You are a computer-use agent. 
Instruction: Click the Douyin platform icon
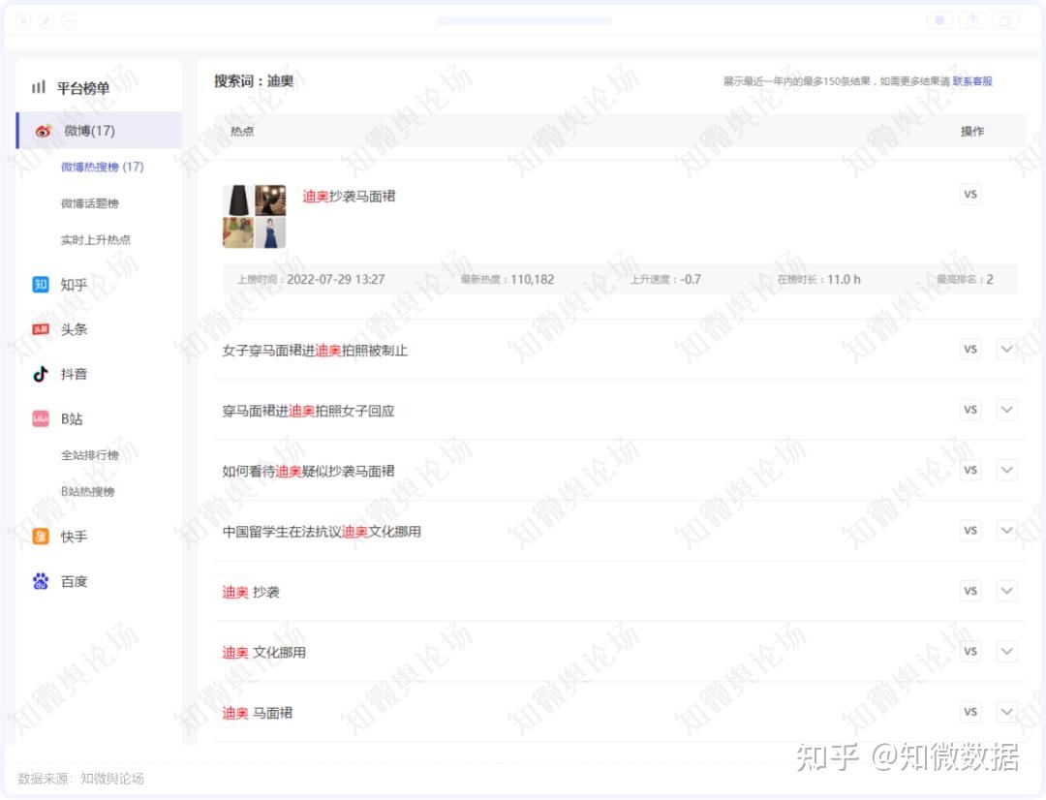pyautogui.click(x=41, y=374)
